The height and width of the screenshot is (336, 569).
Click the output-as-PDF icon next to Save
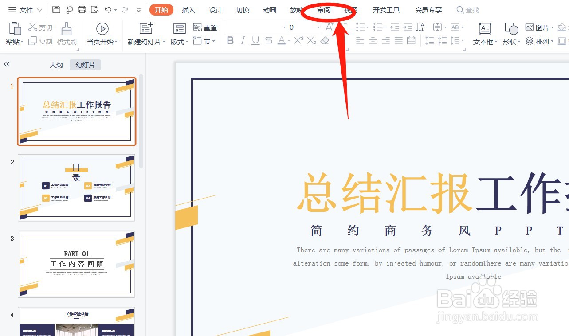click(69, 10)
